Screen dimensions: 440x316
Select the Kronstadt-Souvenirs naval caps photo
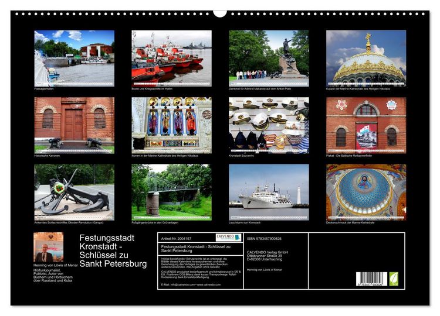(x=269, y=125)
